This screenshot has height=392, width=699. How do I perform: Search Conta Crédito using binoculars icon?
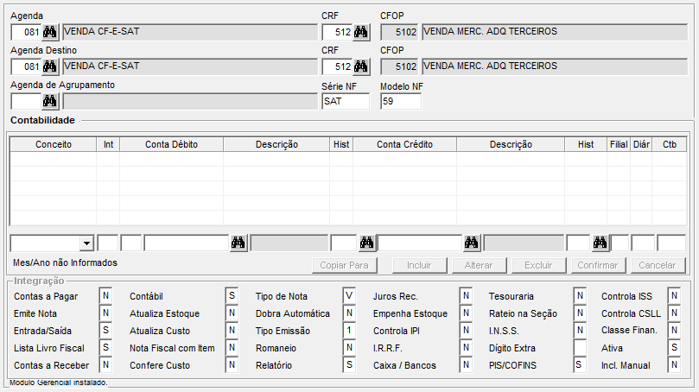pos(472,243)
